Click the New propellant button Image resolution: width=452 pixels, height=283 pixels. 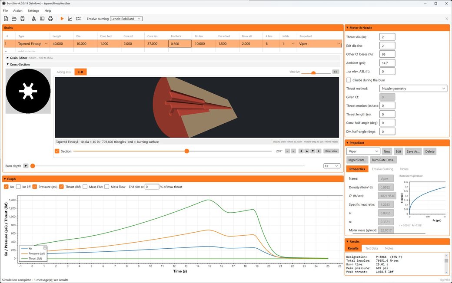pyautogui.click(x=387, y=151)
